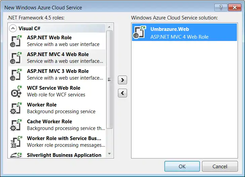Click the Worker Role gear icon
Viewport: 245px width, 177px height.
point(16,108)
